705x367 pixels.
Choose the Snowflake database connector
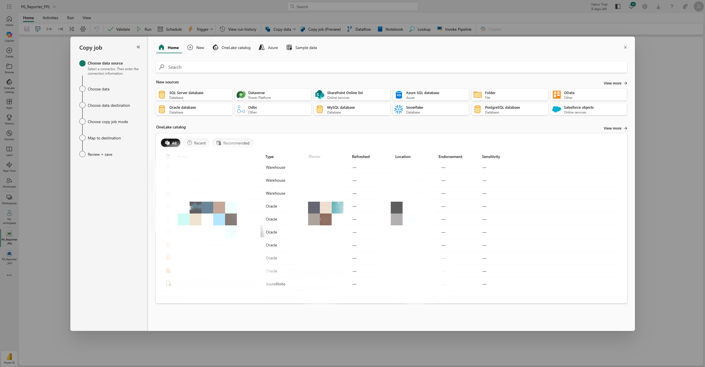point(430,109)
